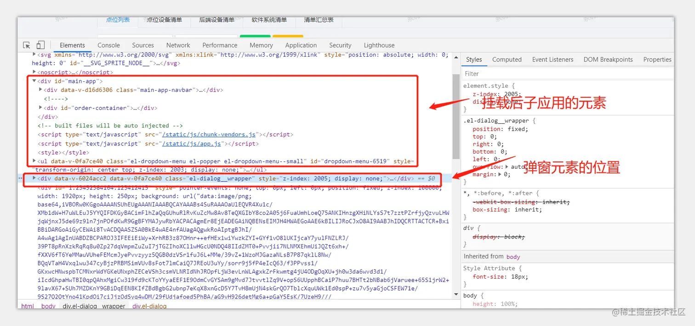Edit the top: 0 declaration
Viewport: 695px width, 326px height.
(x=485, y=137)
